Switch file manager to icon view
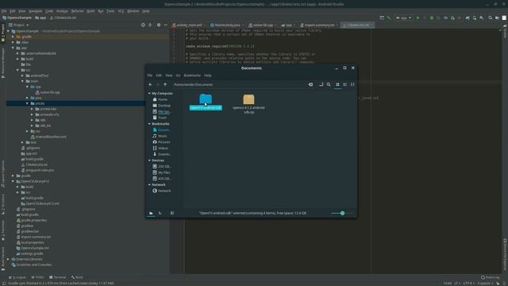Viewport: 508px width, 286px height. coord(337,85)
